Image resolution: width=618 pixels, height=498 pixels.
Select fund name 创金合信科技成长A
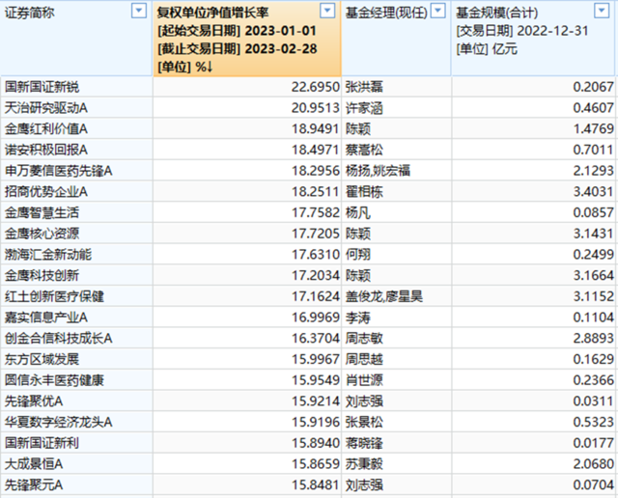click(58, 338)
